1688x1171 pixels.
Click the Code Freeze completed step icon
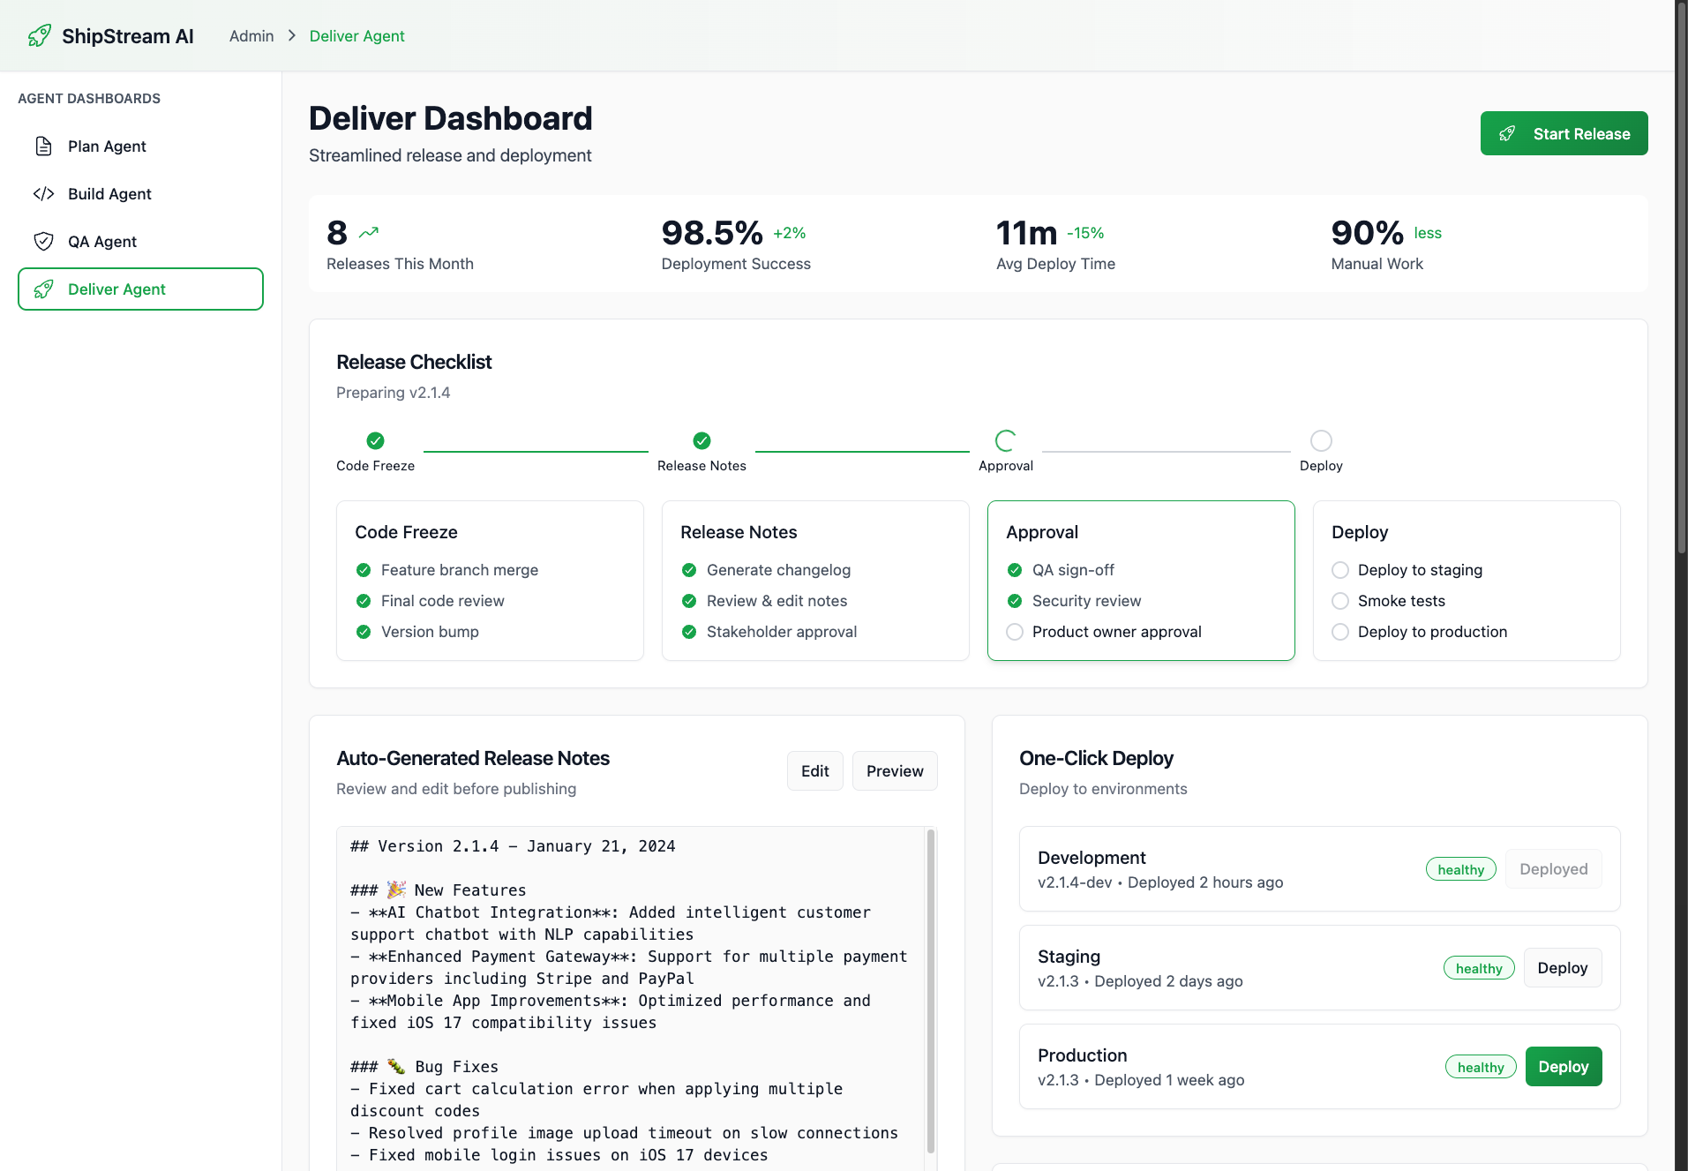(x=375, y=440)
